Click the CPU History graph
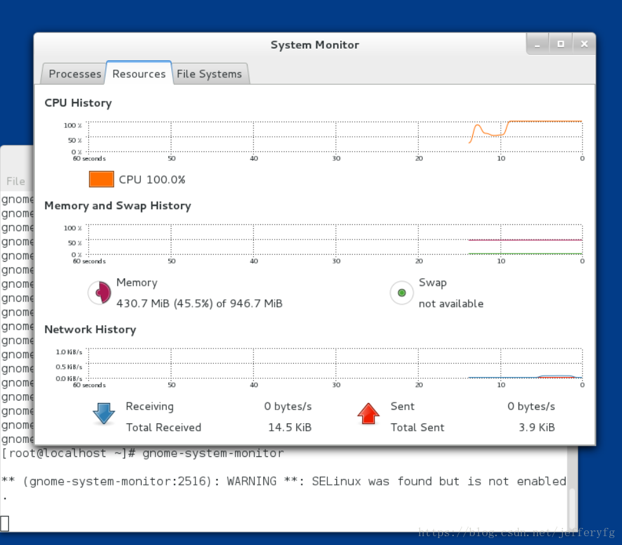 335,137
